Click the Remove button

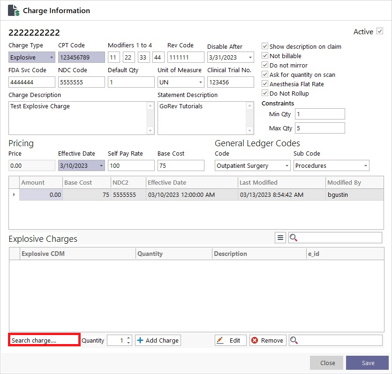pos(268,340)
